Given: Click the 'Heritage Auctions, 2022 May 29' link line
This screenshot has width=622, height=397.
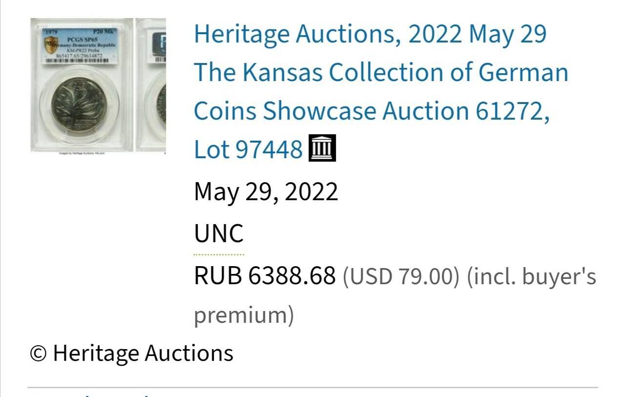Looking at the screenshot, I should tap(370, 34).
